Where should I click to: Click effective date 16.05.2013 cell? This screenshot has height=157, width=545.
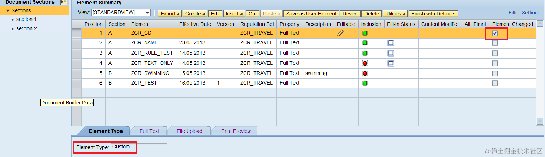(x=195, y=83)
